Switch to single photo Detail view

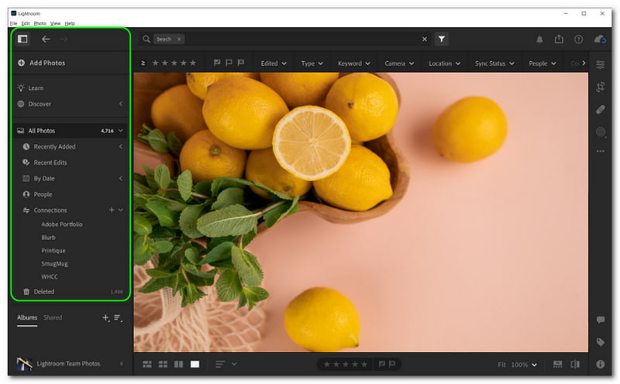coord(195,364)
